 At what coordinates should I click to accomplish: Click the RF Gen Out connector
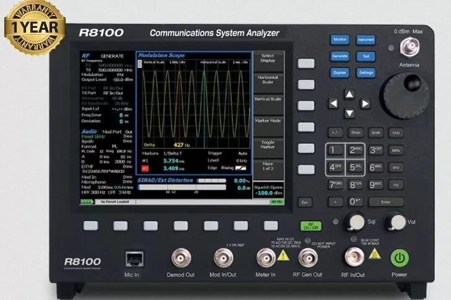[308, 258]
